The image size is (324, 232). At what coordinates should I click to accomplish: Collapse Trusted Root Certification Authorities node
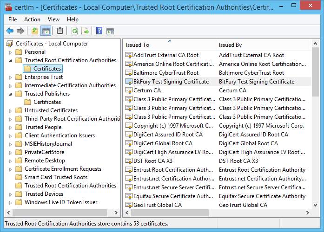10,61
